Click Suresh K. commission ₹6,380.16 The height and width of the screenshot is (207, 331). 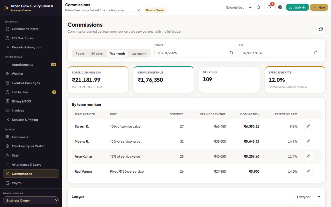tap(252, 127)
